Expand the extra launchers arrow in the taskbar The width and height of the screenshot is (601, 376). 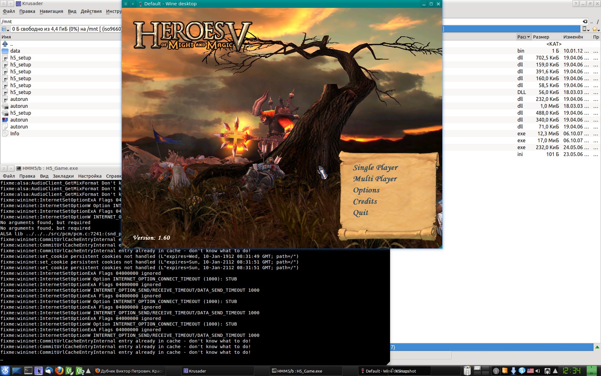tap(88, 371)
